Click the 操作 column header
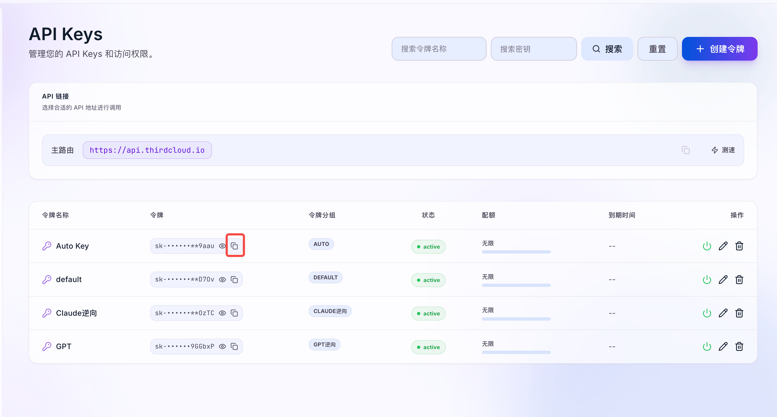This screenshot has height=417, width=777. [x=737, y=215]
